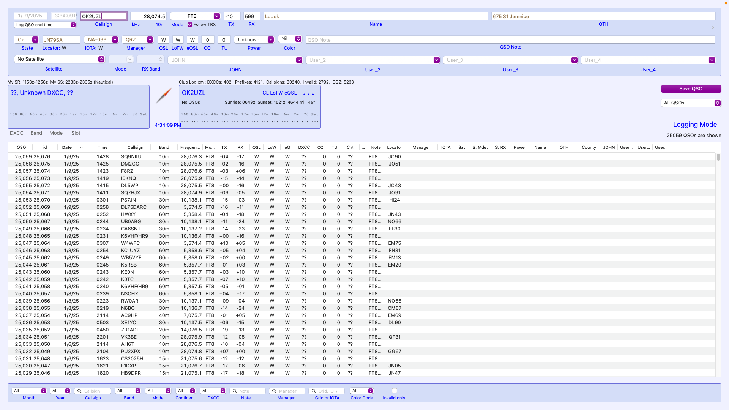Open the FT8 mode dropdown
This screenshot has height=410, width=729.
click(x=216, y=16)
